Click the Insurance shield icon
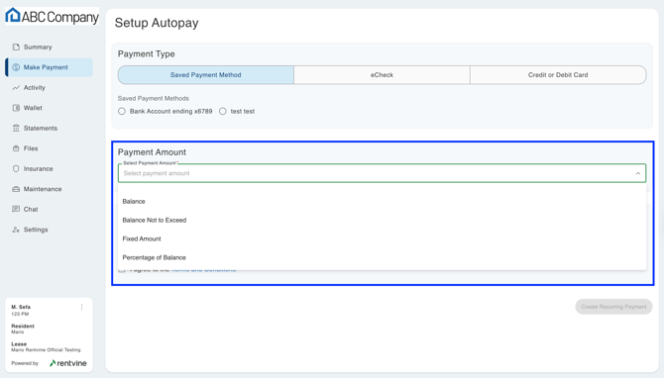 (16, 168)
